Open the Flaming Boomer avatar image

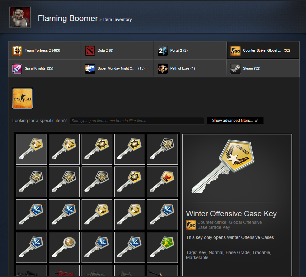pos(20,17)
